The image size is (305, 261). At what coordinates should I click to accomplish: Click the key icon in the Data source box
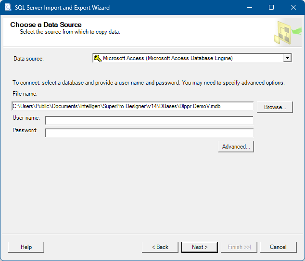pos(98,58)
